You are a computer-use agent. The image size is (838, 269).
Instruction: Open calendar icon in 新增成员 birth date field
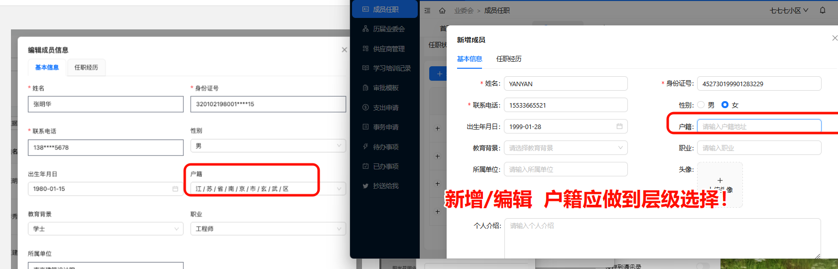[619, 127]
